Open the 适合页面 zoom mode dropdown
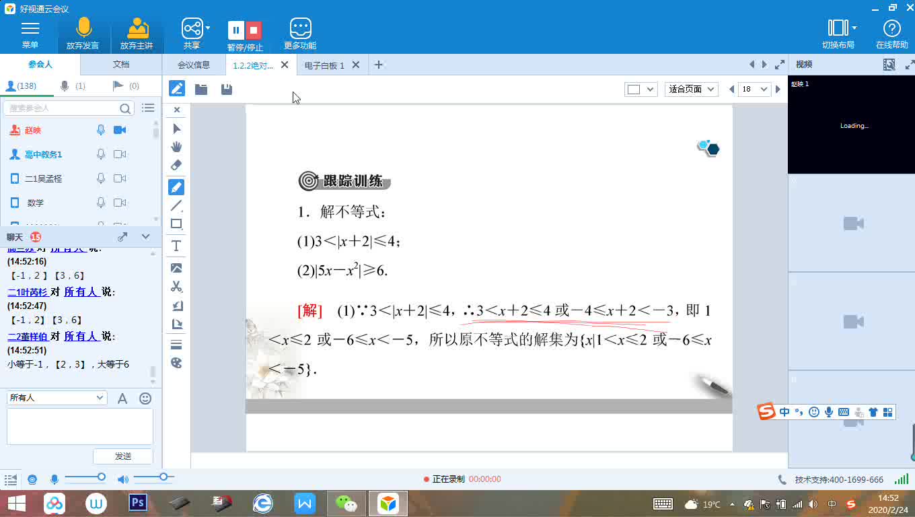Image resolution: width=915 pixels, height=517 pixels. coord(691,88)
